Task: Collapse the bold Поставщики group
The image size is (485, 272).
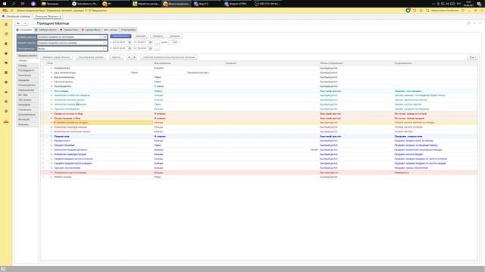Action: (52, 91)
